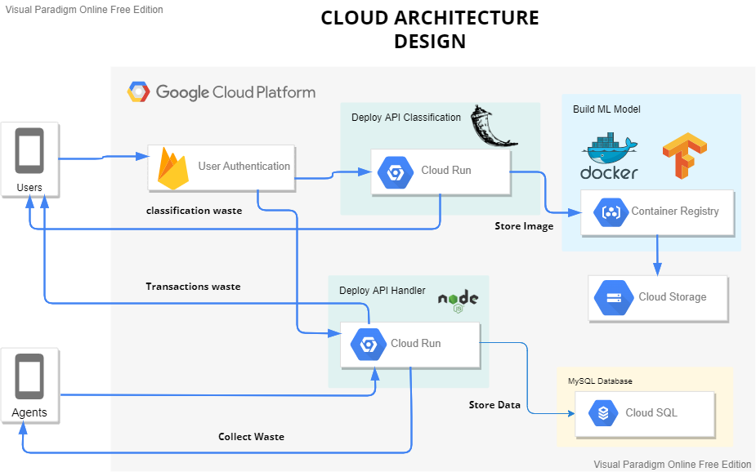Click 'Transactions waste' label
This screenshot has height=472, width=756.
(193, 287)
